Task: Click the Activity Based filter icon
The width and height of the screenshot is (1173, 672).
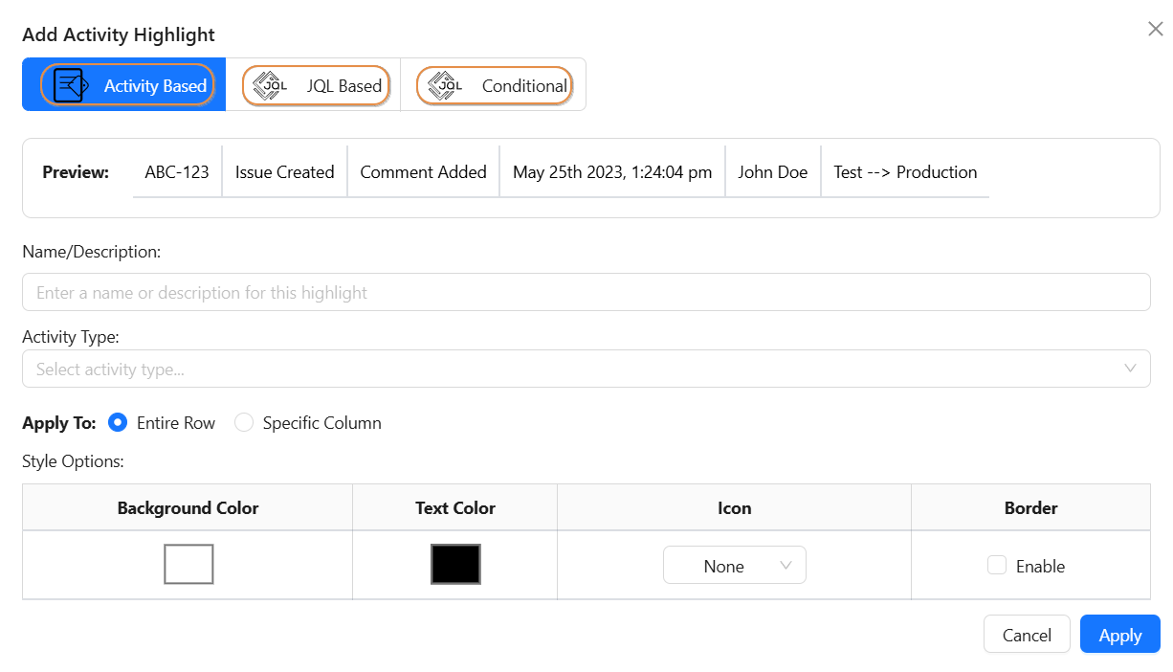Action: 71,85
